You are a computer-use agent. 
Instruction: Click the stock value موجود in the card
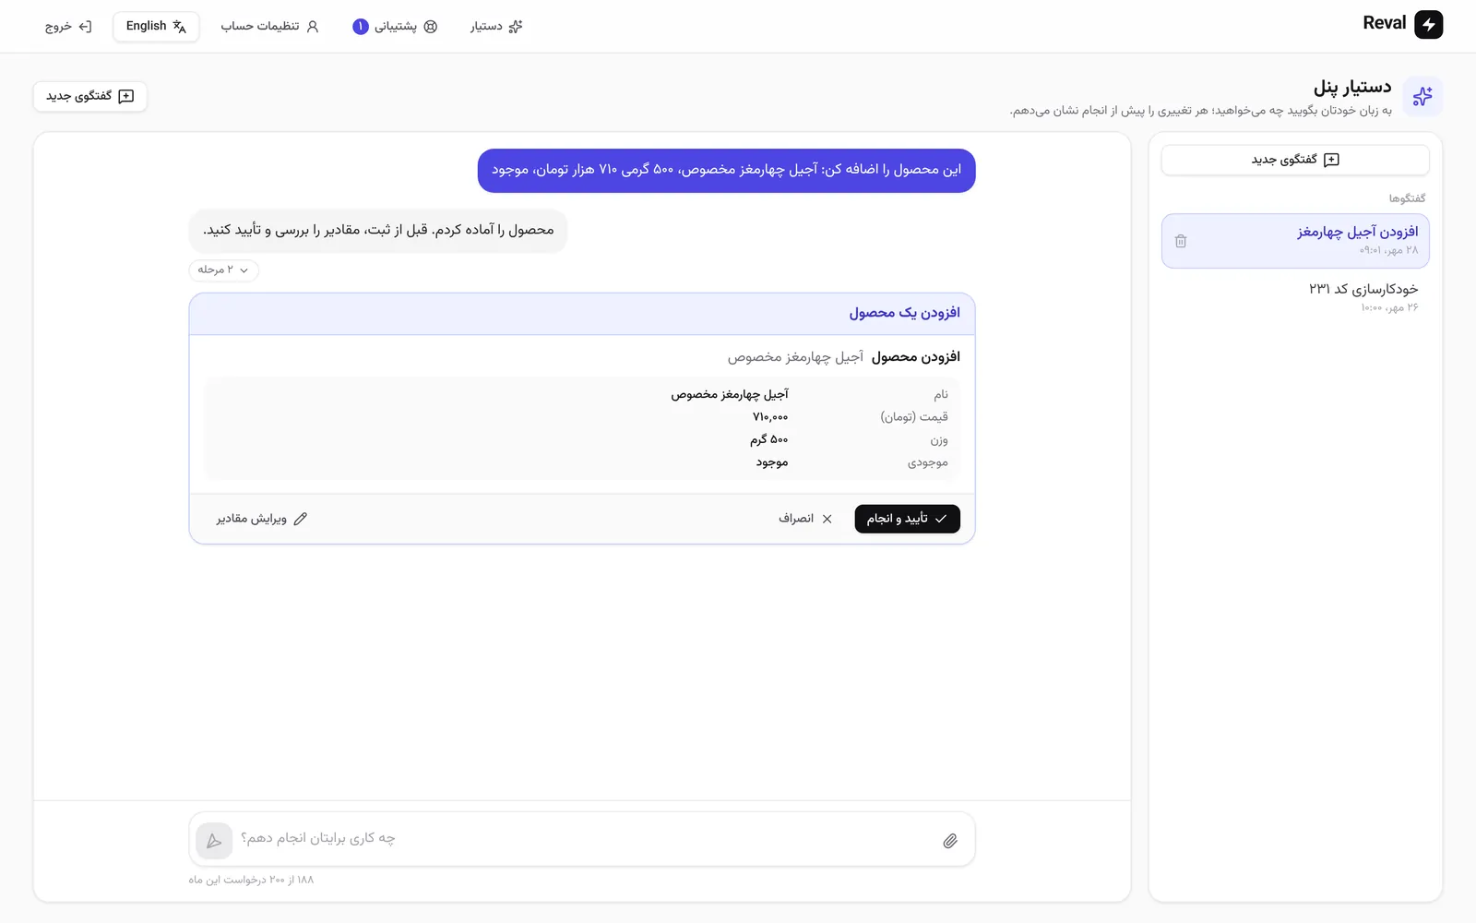coord(772,462)
